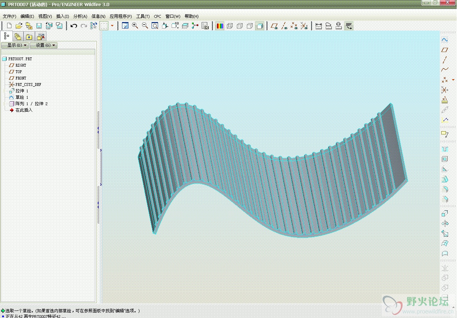The width and height of the screenshot is (457, 318).
Task: Open a file with the folder icon
Action: (19, 26)
